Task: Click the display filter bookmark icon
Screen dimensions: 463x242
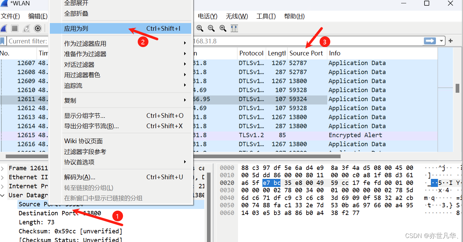Action: tap(2, 41)
